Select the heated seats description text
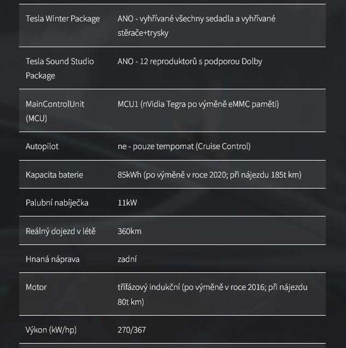The image size is (346, 348). (196, 25)
